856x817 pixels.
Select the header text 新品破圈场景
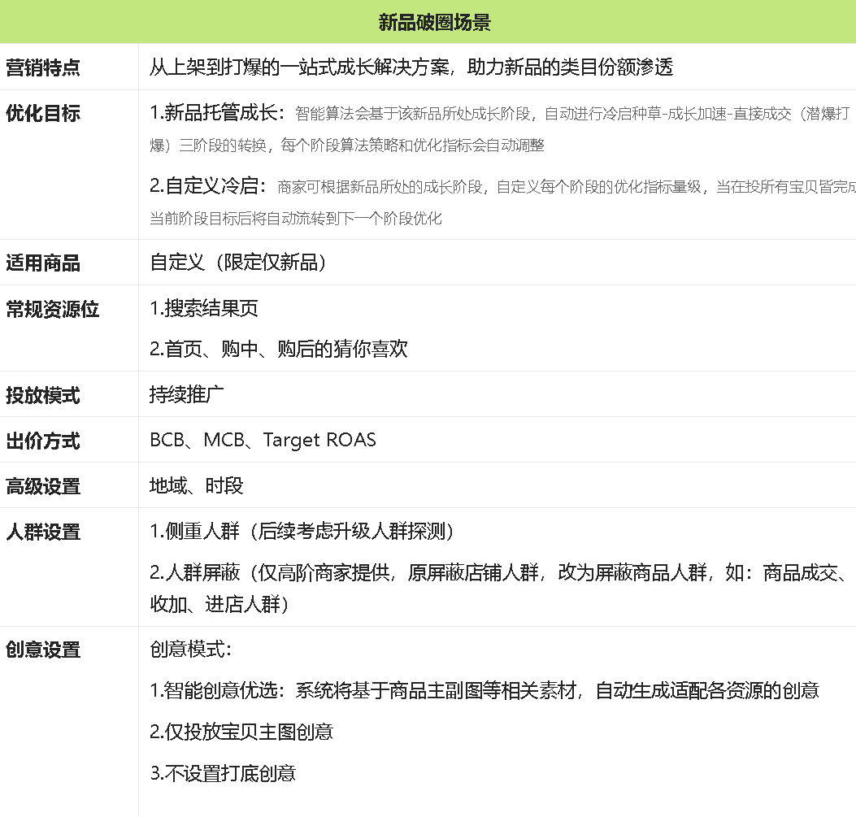(x=435, y=23)
